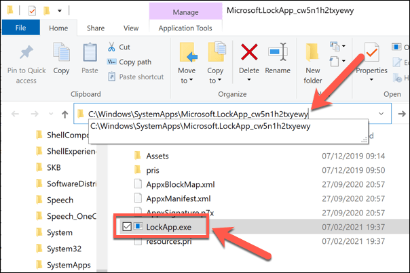Screen dimensions: 410x273
Task: Switch to the Share ribbon tab
Action: click(96, 28)
